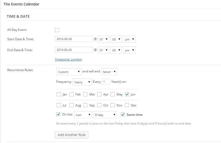This screenshot has width=221, height=143.
Task: Open the start time am/pm dropdown
Action: tap(129, 39)
